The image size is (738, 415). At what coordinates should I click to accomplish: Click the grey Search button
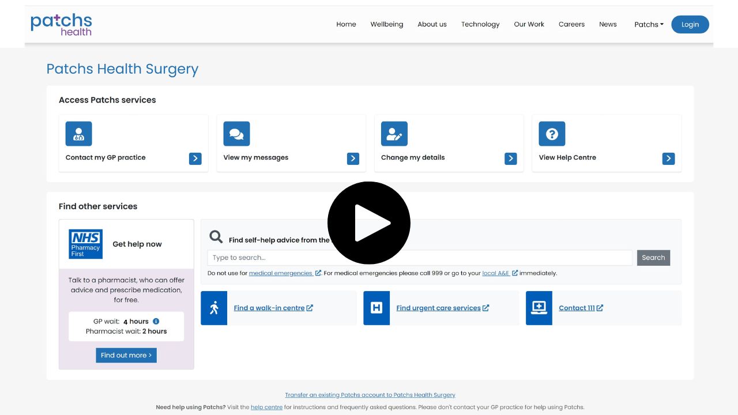tap(653, 258)
